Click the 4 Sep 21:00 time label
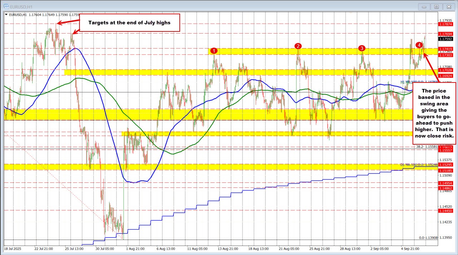The image size is (458, 255). (x=410, y=248)
